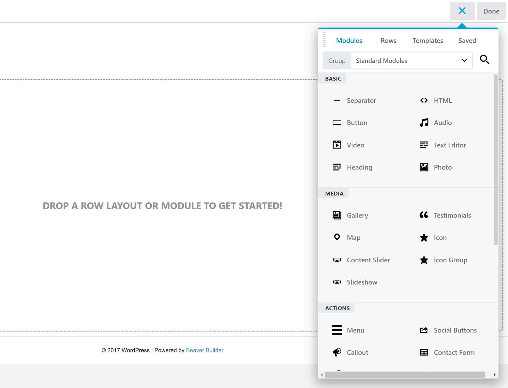508x388 pixels.
Task: Select the Gallery module icon
Action: point(337,215)
